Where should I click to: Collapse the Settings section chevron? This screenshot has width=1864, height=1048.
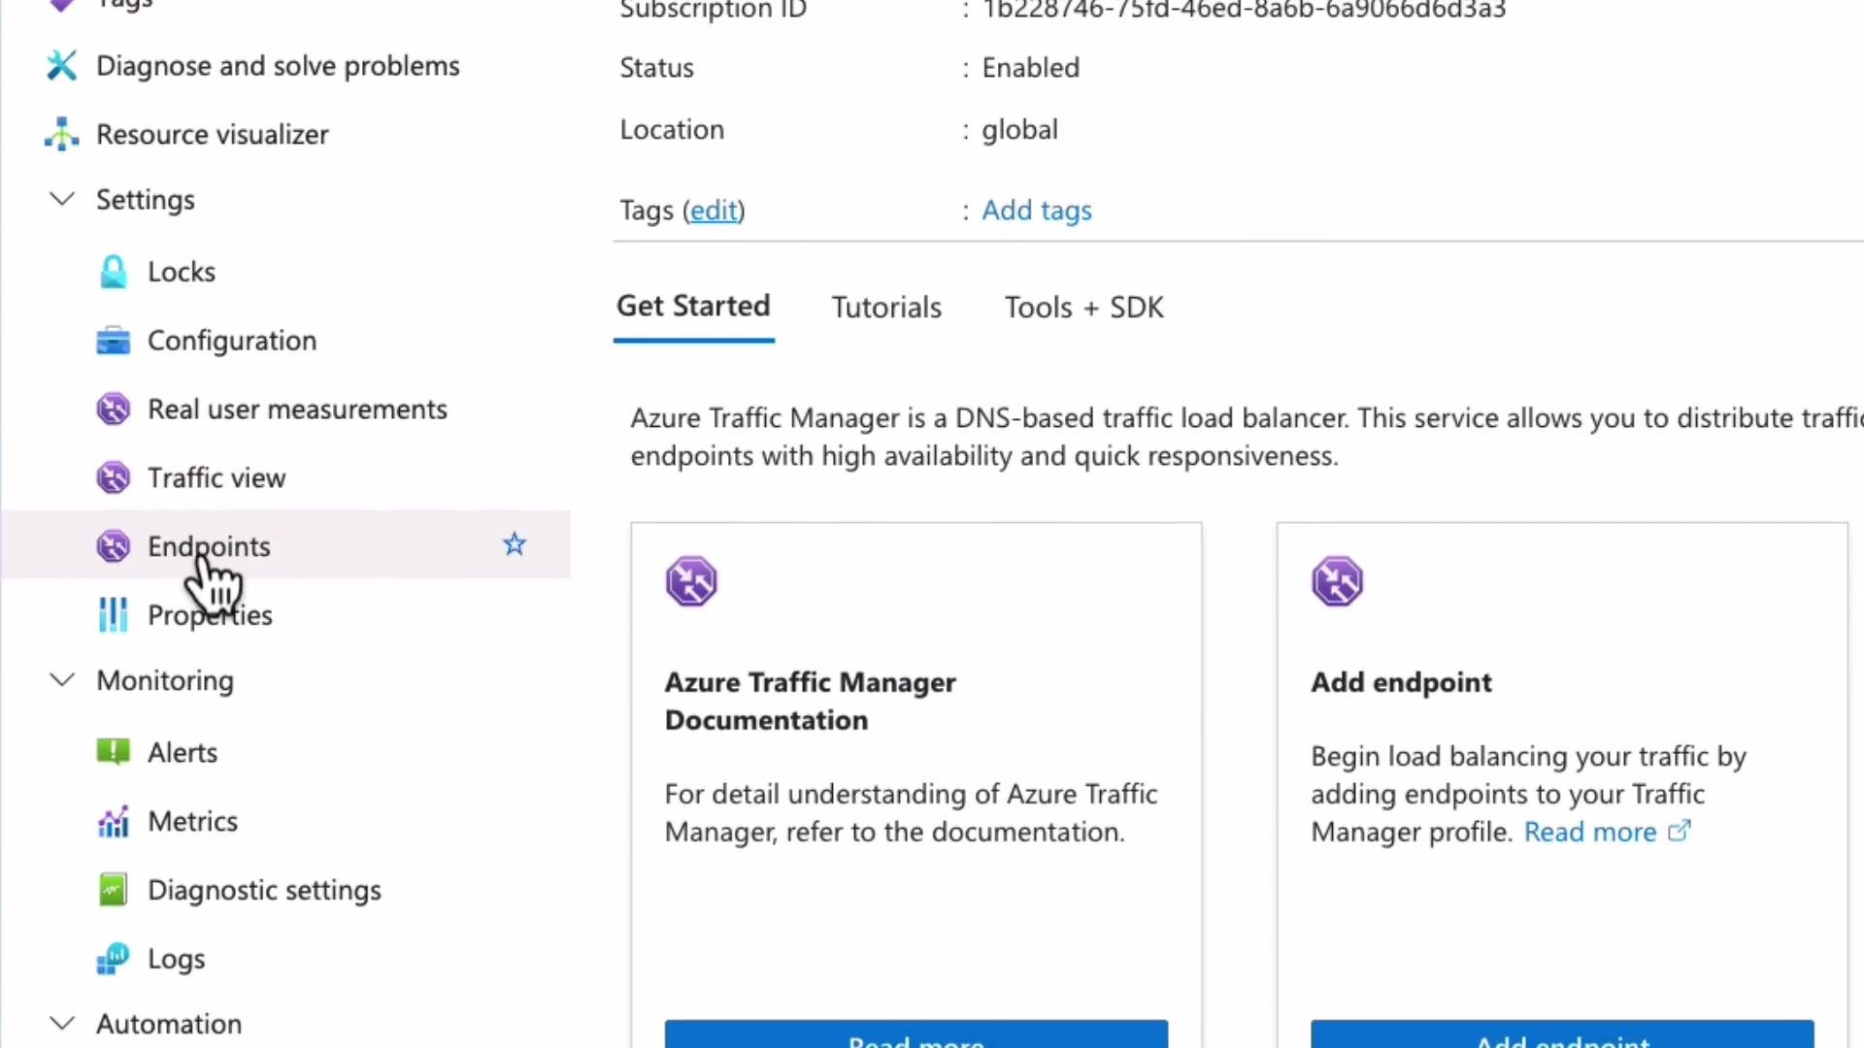(62, 199)
